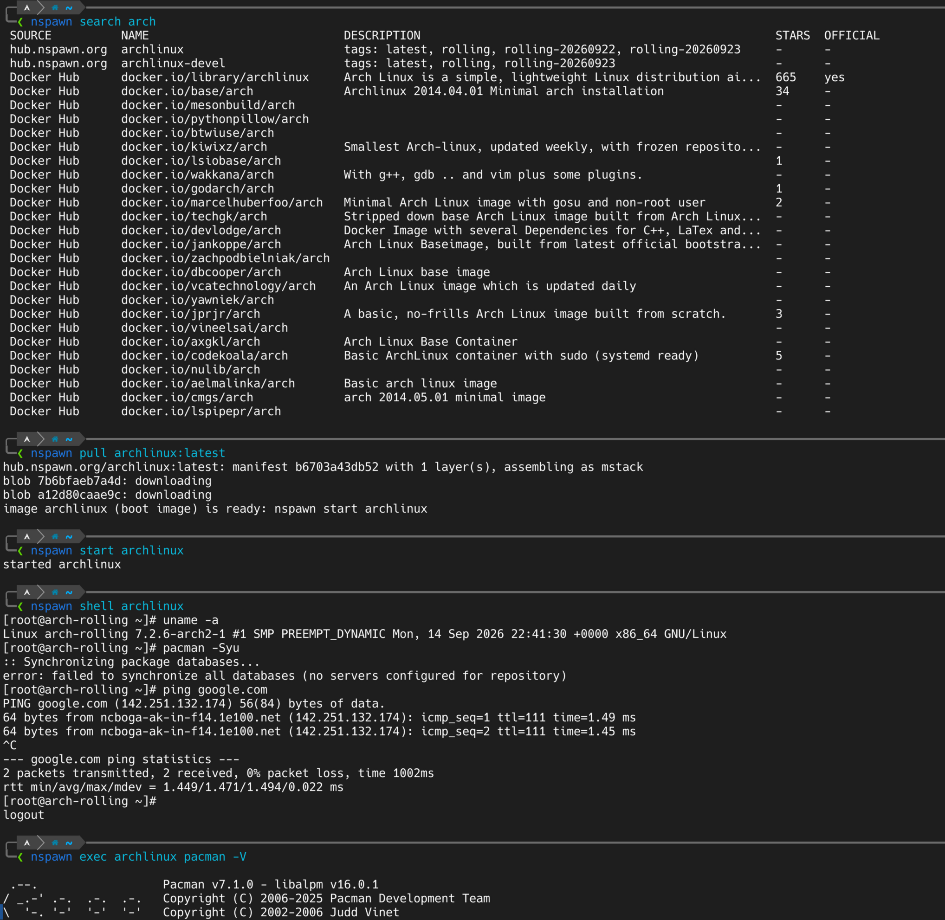Select 'docker.io/btwiuse/arch' image name
Viewport: 945px width, 920px height.
[x=198, y=133]
